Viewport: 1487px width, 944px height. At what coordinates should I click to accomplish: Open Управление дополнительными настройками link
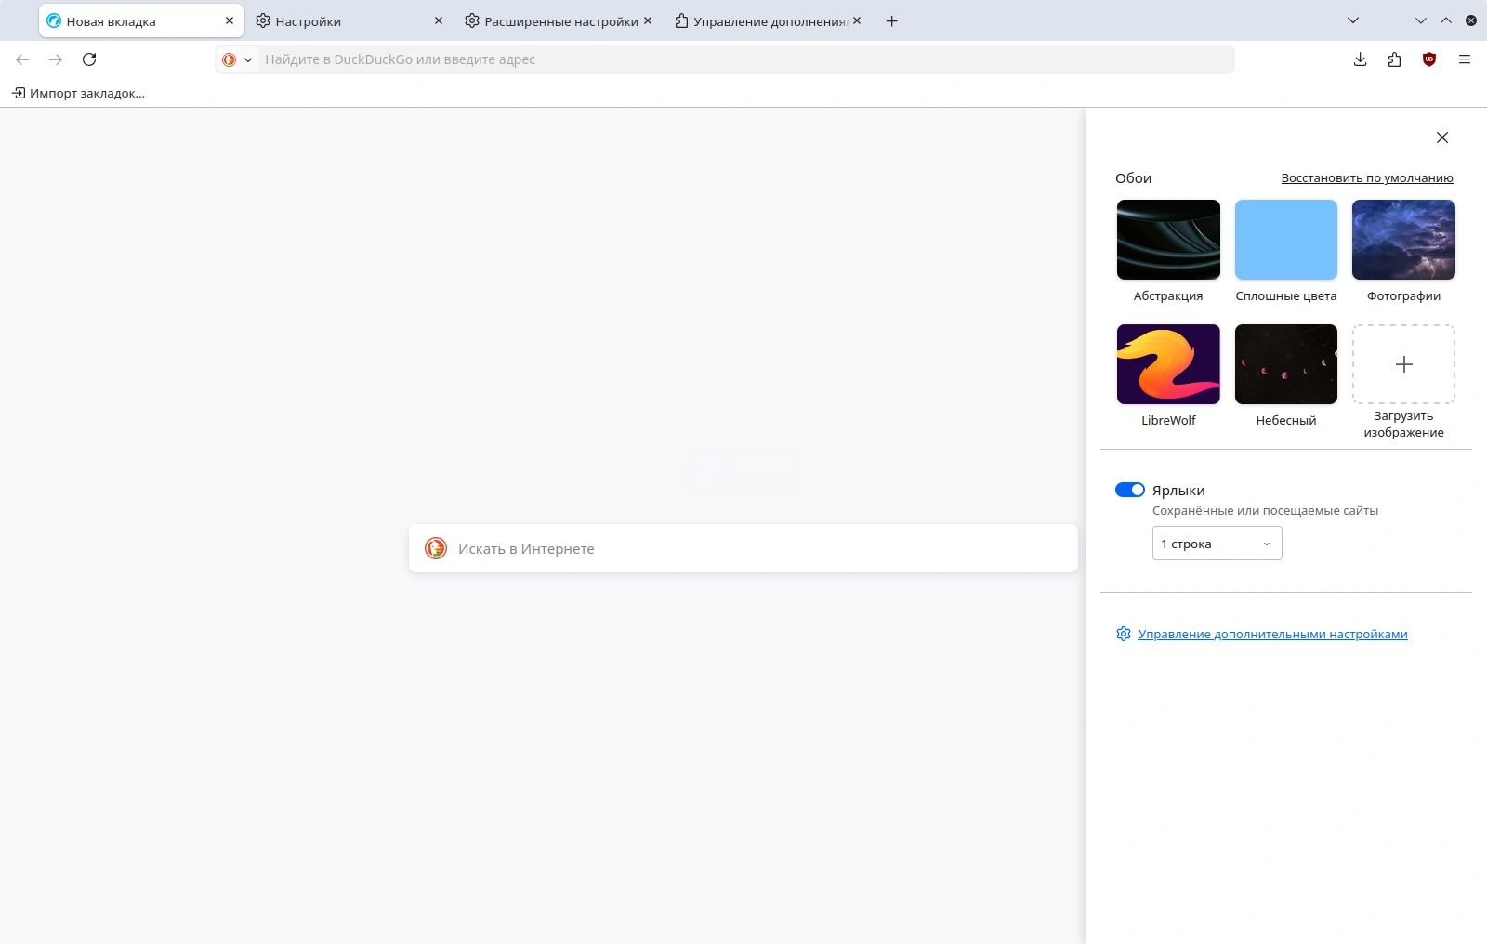point(1272,634)
